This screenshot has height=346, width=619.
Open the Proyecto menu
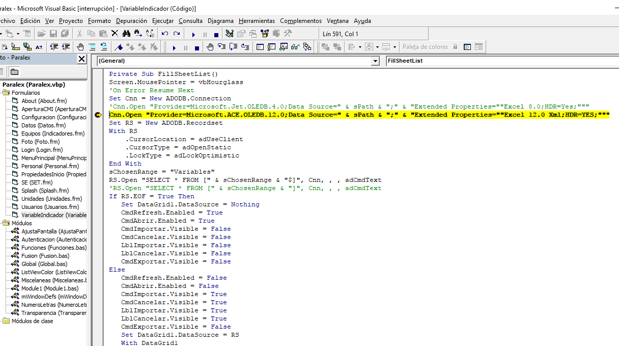71,21
